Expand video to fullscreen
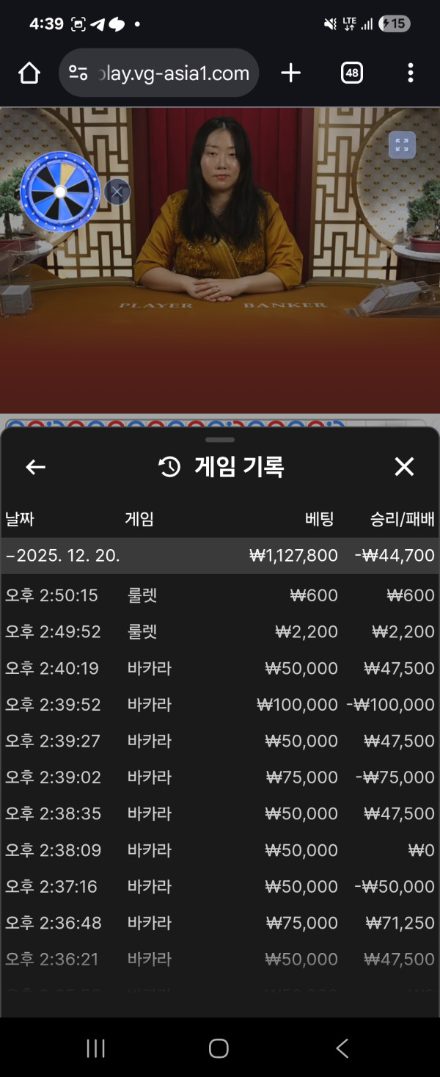The width and height of the screenshot is (440, 1077). click(402, 145)
